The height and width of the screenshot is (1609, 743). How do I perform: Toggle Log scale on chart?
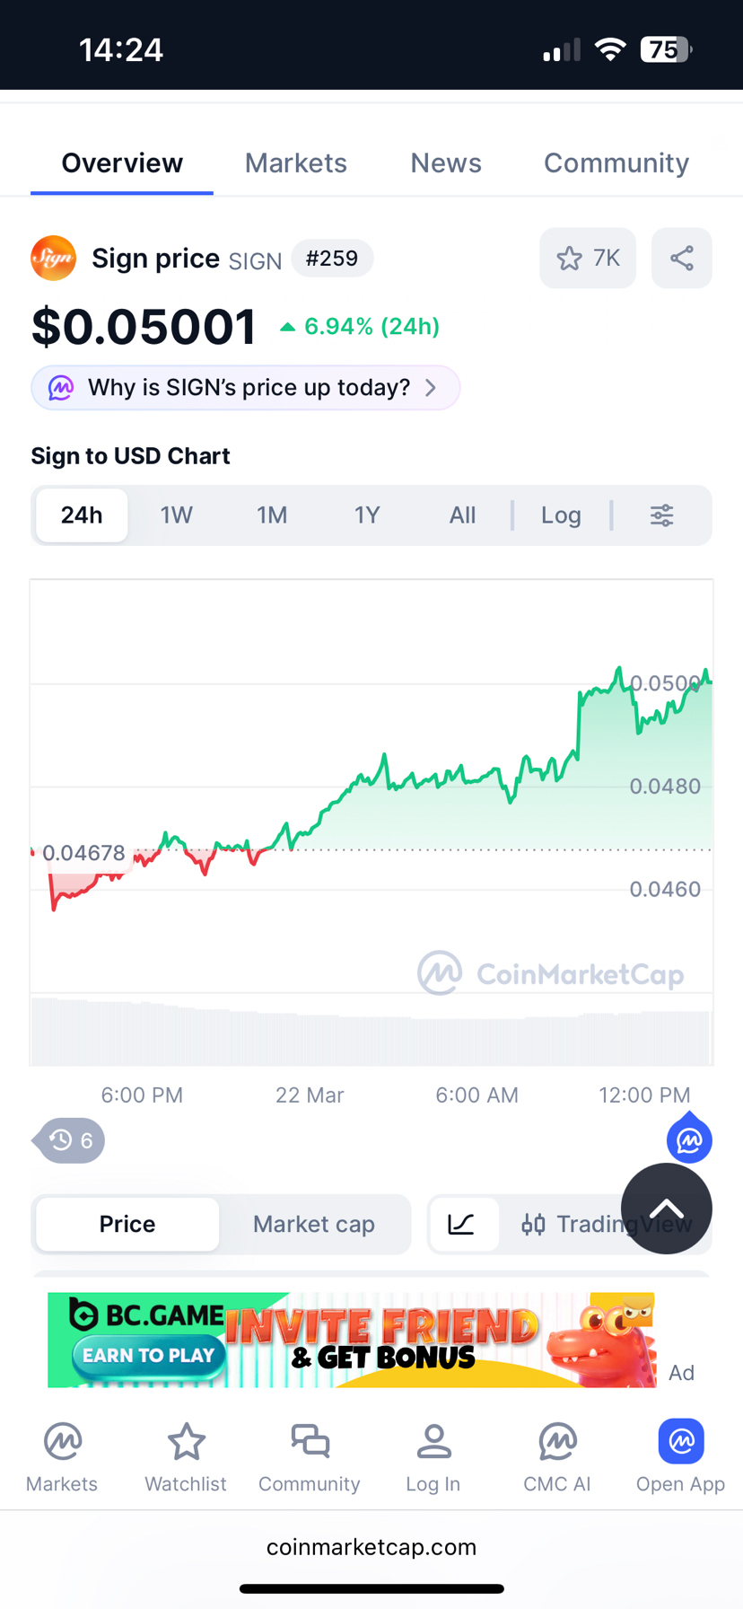(x=561, y=515)
